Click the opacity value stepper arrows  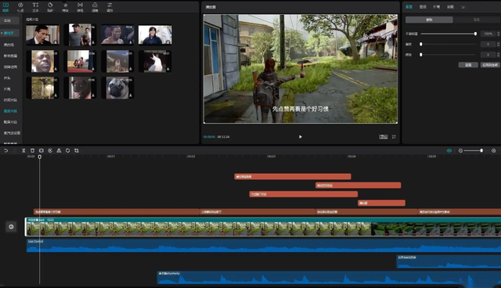[x=498, y=34]
